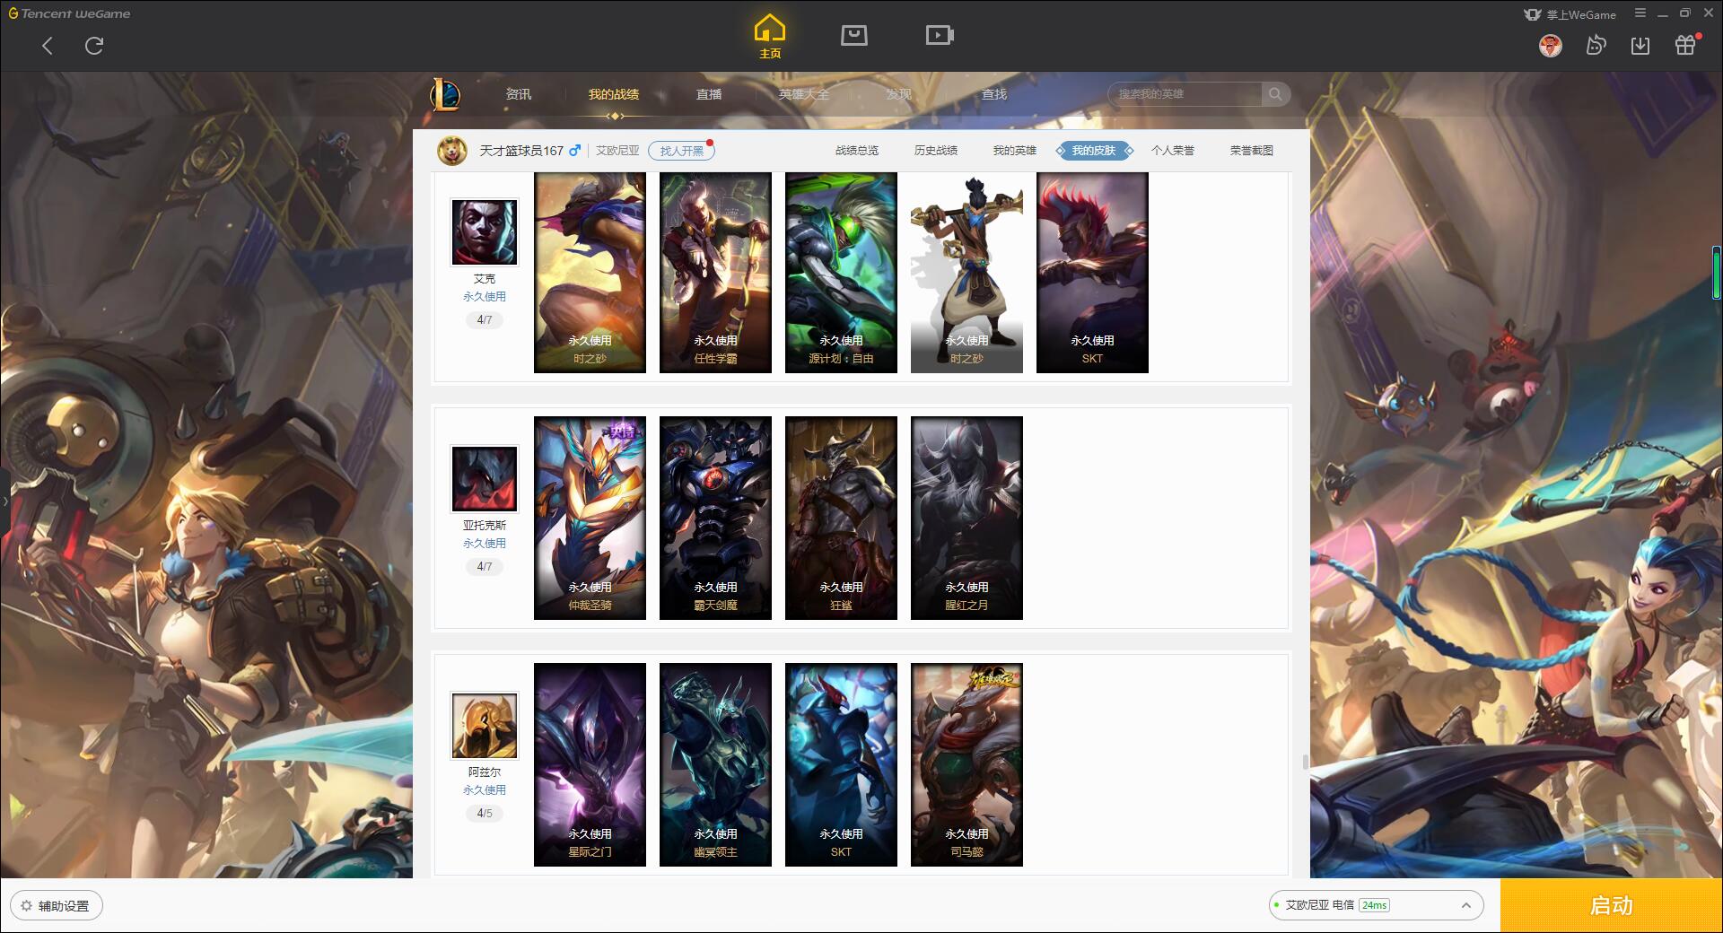Refresh the page with the reload icon
The image size is (1723, 933).
(x=94, y=46)
